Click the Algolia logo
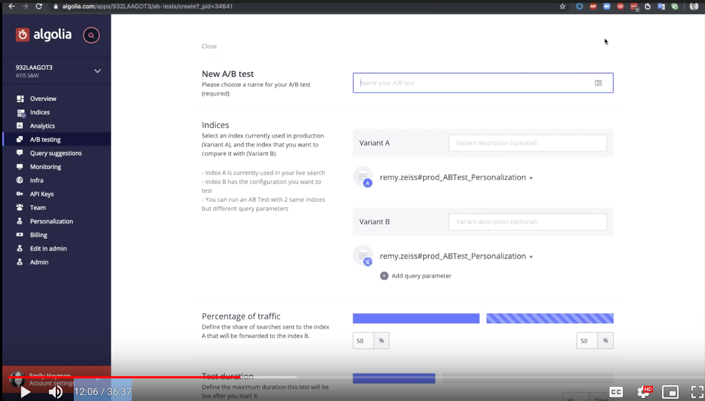 pyautogui.click(x=44, y=35)
